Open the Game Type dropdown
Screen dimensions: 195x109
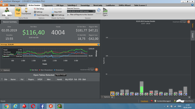(x=105, y=12)
